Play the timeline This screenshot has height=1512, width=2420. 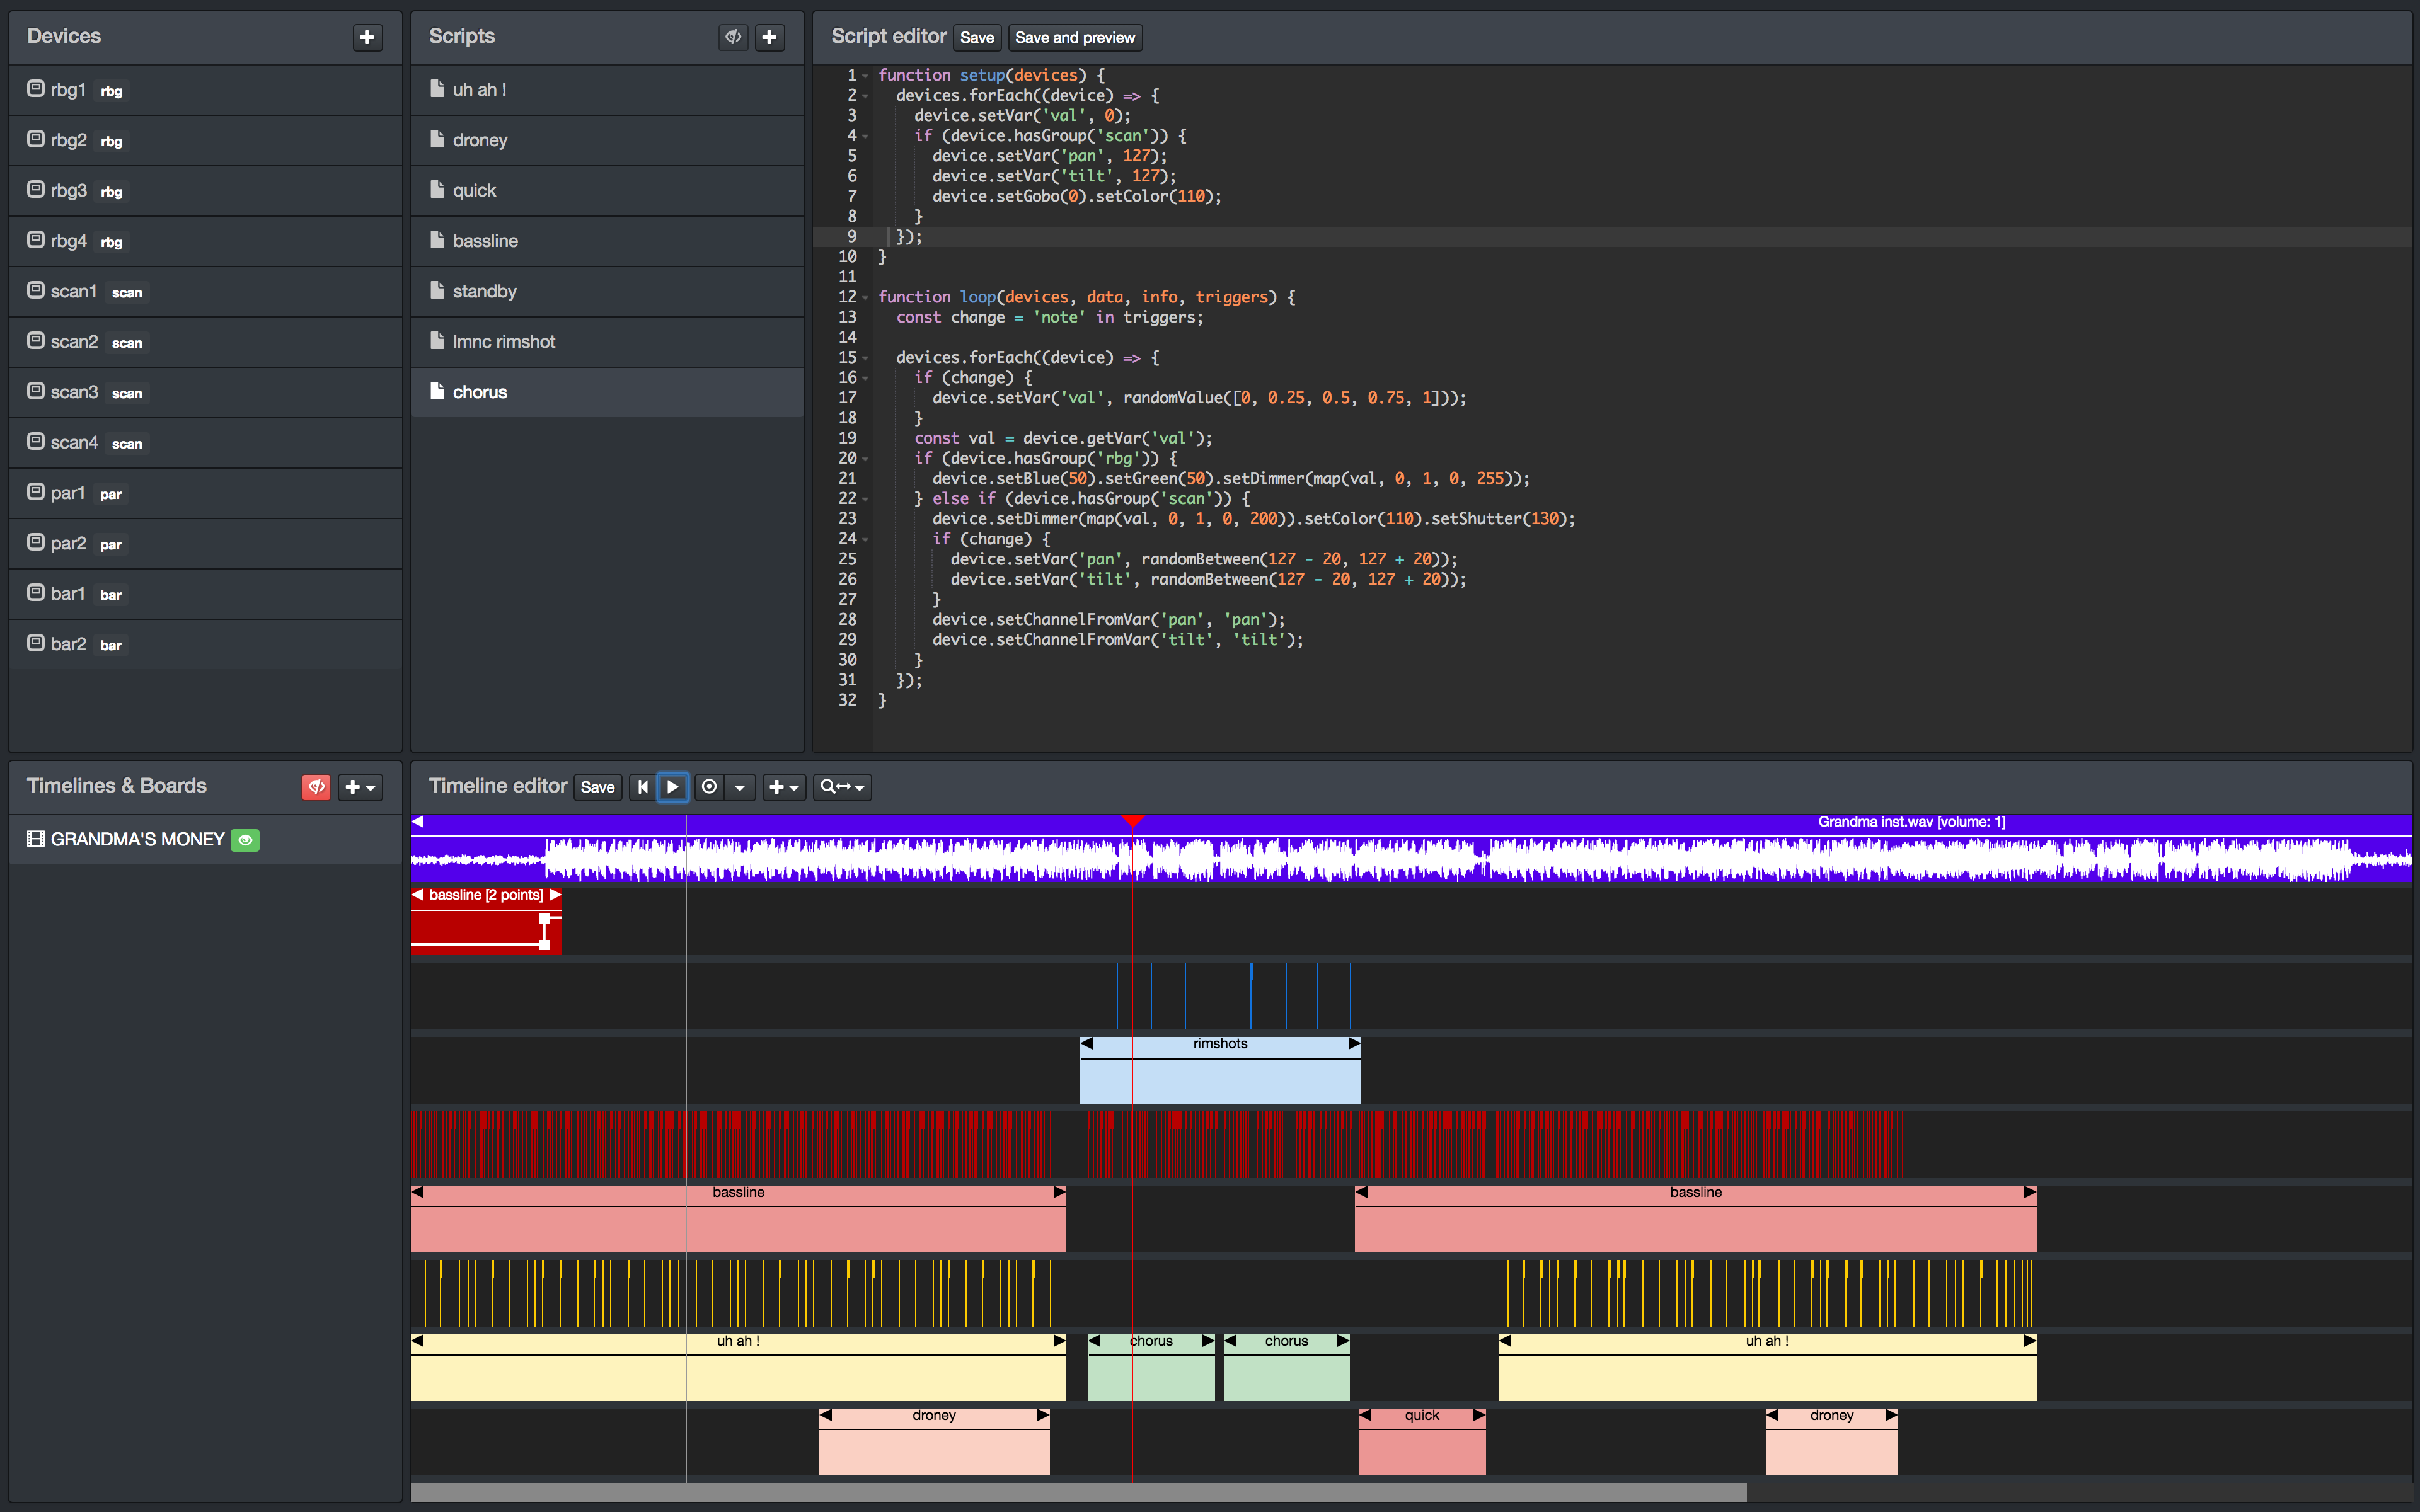[x=673, y=787]
